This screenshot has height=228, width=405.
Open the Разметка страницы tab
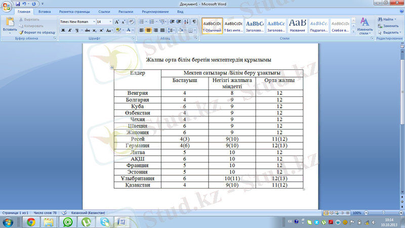[75, 11]
